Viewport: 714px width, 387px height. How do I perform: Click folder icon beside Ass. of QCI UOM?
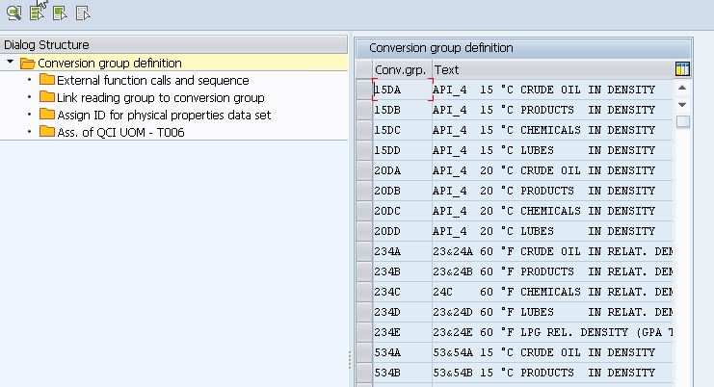(47, 132)
